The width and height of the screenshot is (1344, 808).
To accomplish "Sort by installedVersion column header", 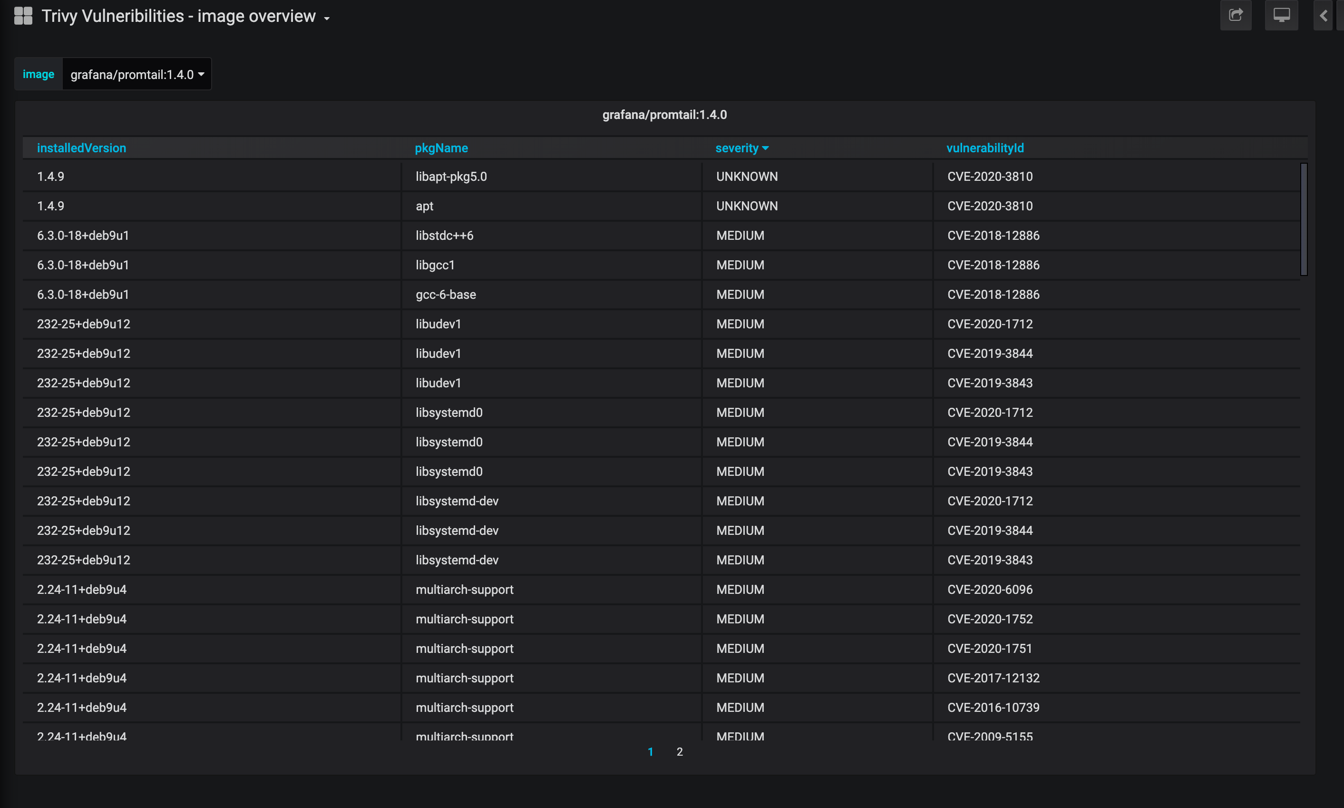I will (82, 148).
